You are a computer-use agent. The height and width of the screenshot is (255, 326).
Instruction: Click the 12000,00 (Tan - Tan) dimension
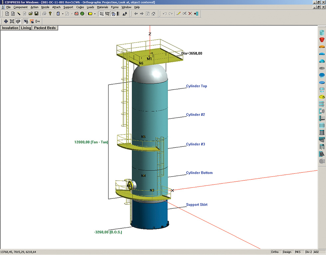pos(91,142)
